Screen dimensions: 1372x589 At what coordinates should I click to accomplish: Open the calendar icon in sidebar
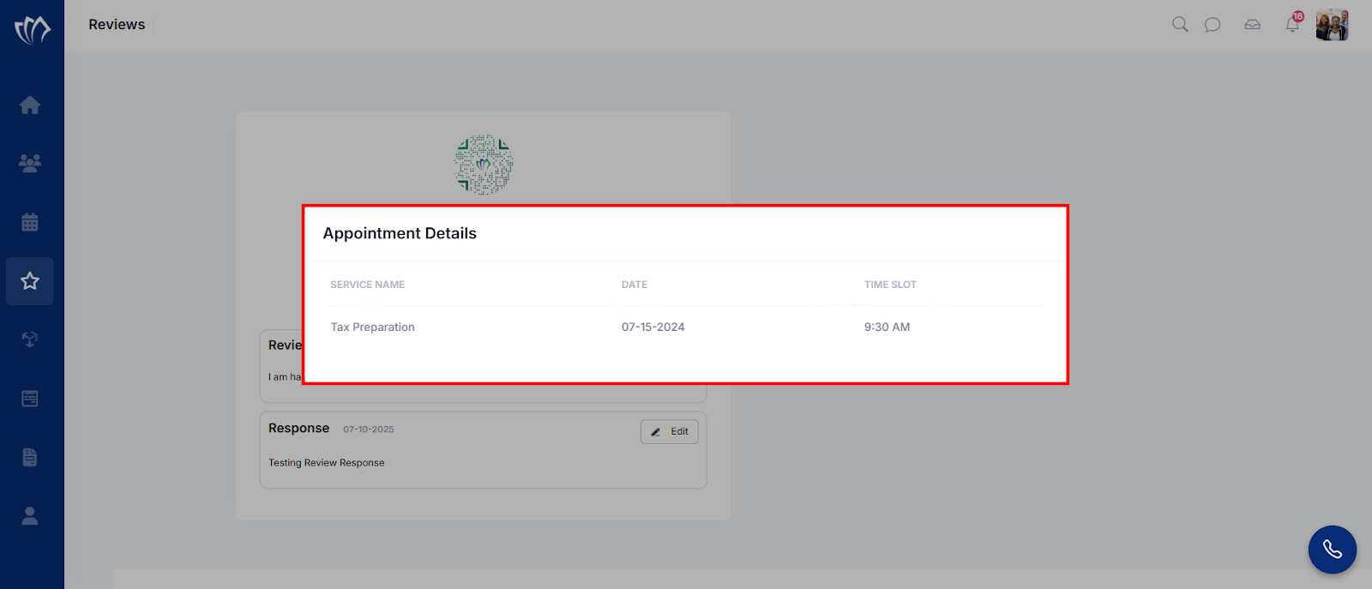(x=30, y=222)
